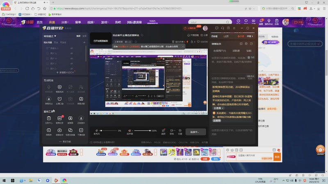The image size is (328, 184).
Task: Switch to 活跃度 tab
Action: (236, 51)
